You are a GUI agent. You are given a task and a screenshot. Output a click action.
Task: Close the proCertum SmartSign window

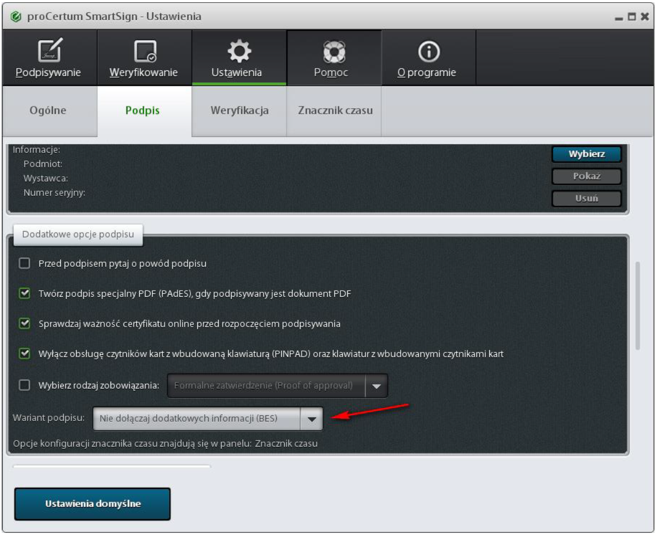pos(645,17)
